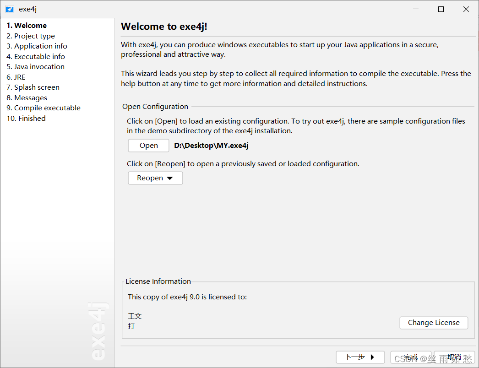This screenshot has width=479, height=368.
Task: Select the 5. Java invocation step
Action: pyautogui.click(x=35, y=66)
